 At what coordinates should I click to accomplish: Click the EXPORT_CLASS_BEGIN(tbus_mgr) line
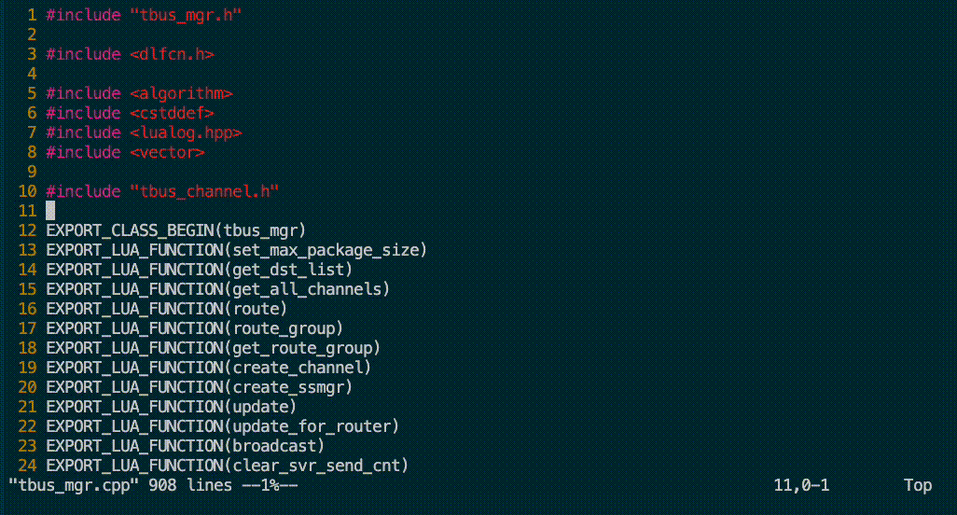pyautogui.click(x=176, y=230)
